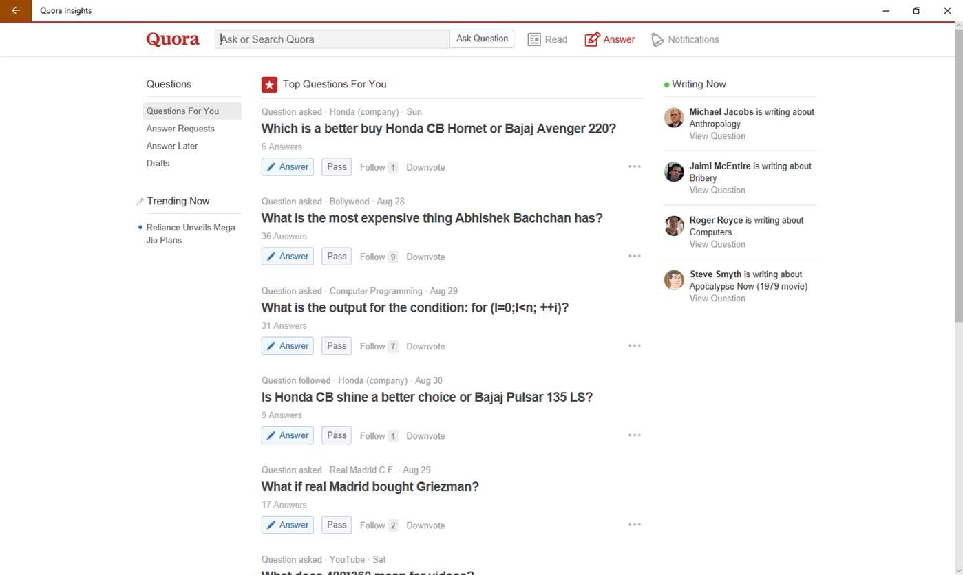
Task: Open Drafts in sidebar
Action: coord(158,163)
